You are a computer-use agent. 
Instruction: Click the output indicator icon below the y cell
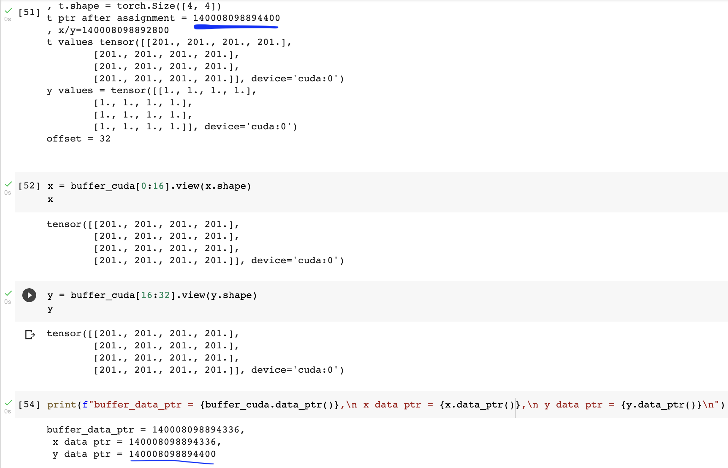[30, 335]
